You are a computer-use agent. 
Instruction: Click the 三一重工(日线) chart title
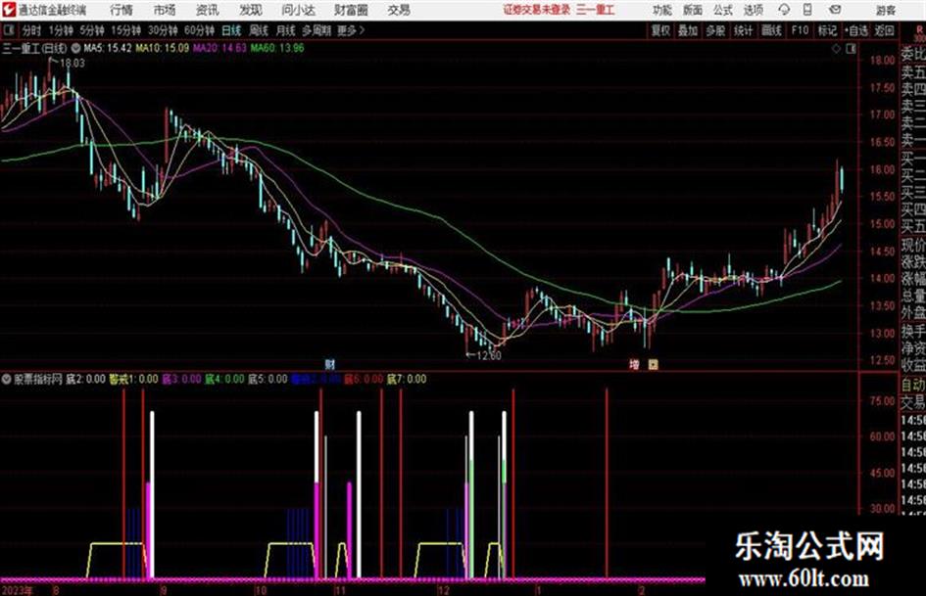pyautogui.click(x=35, y=48)
